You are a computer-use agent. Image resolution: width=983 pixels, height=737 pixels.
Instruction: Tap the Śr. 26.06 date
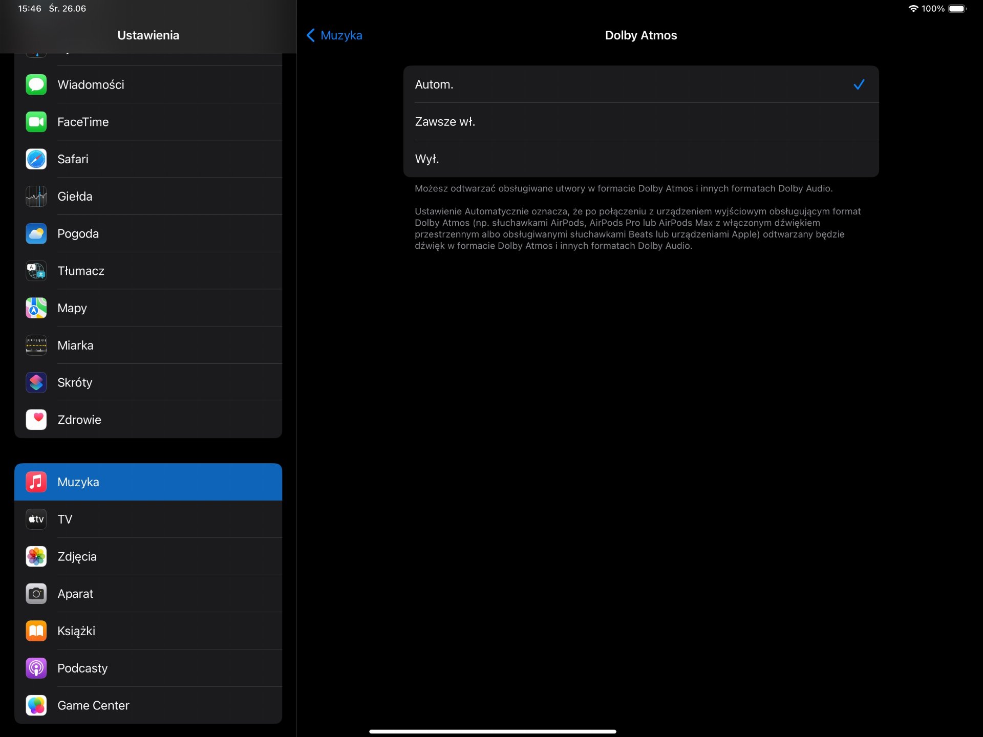[67, 9]
